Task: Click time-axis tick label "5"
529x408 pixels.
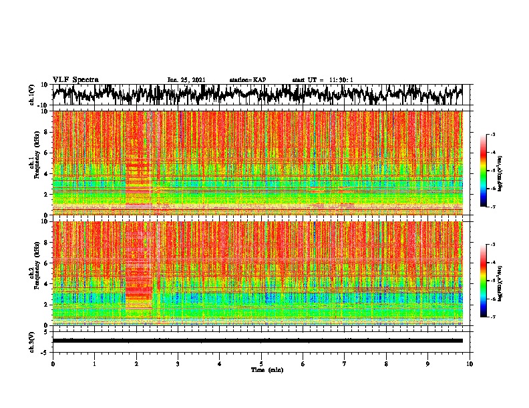Action: coord(261,364)
